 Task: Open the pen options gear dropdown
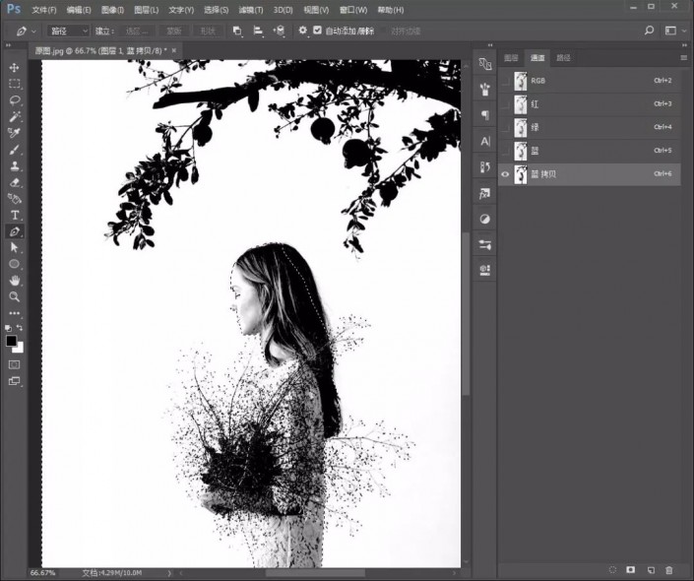[x=303, y=31]
